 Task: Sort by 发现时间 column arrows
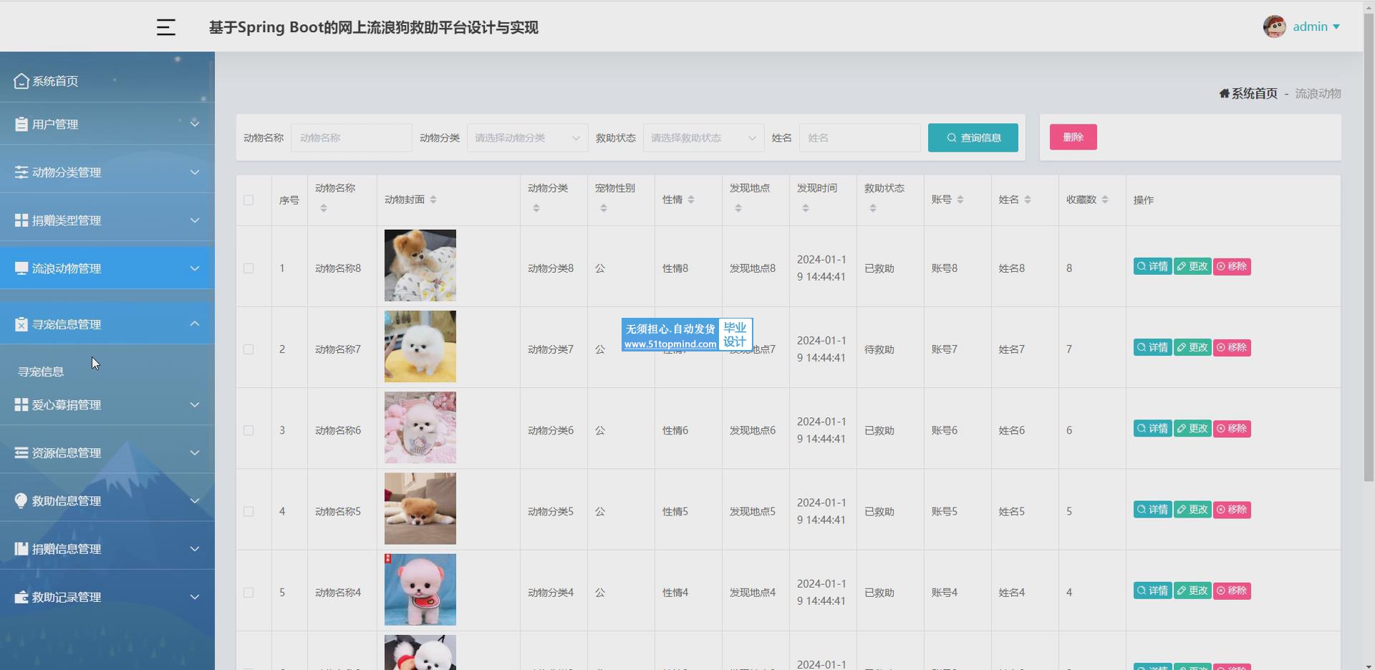pos(806,208)
